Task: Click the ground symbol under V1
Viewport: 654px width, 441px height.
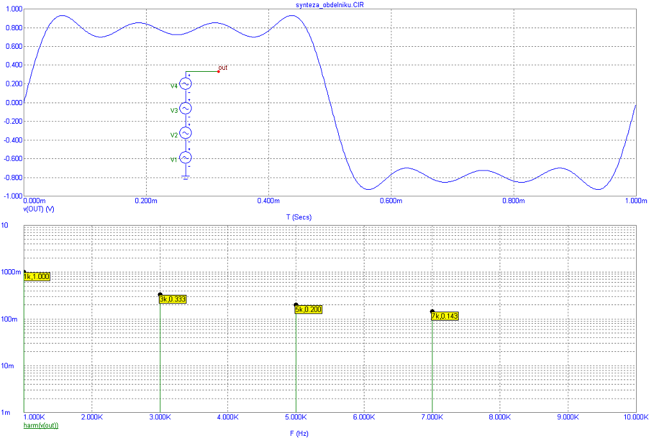Action: 186,178
